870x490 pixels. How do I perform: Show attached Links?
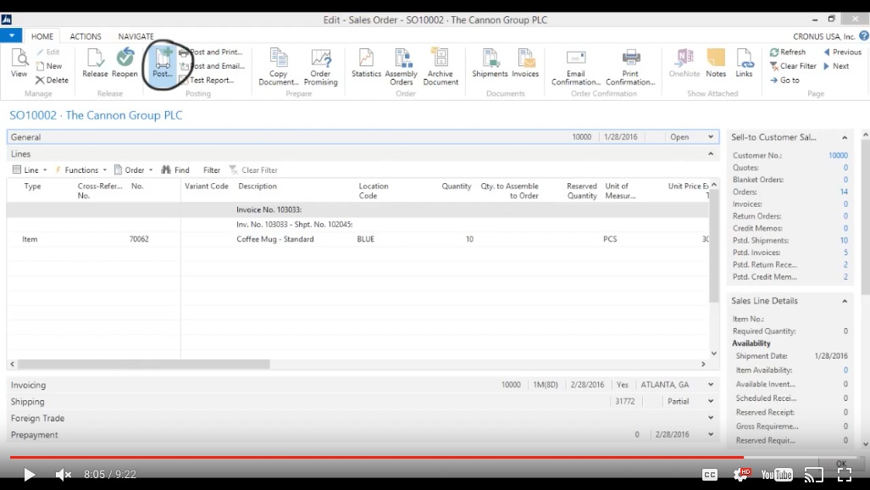click(744, 62)
